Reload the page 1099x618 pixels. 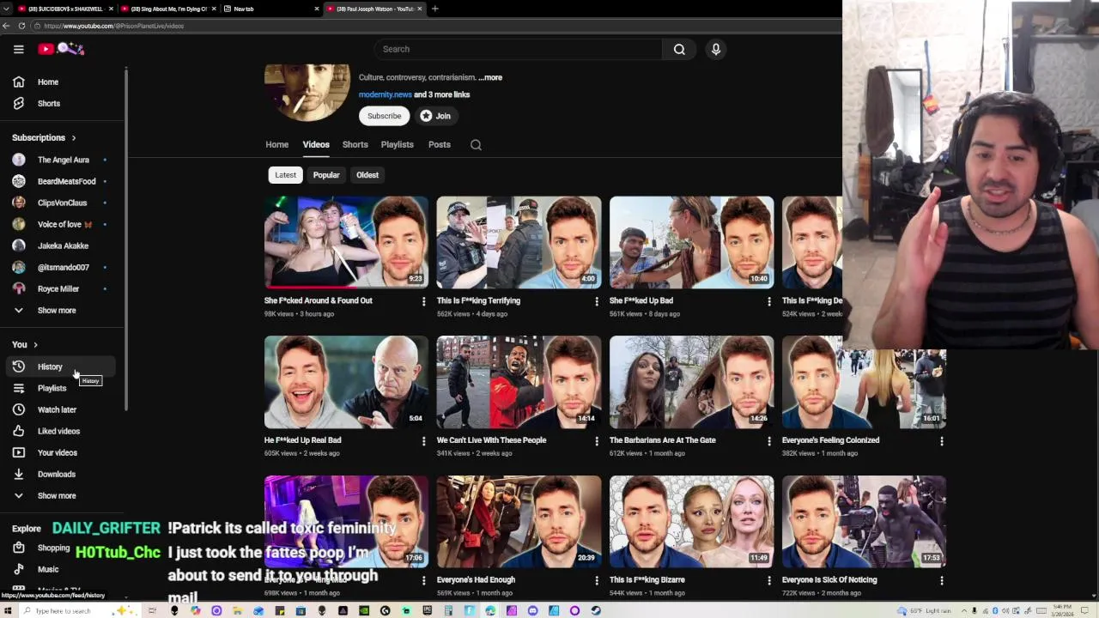pos(21,26)
